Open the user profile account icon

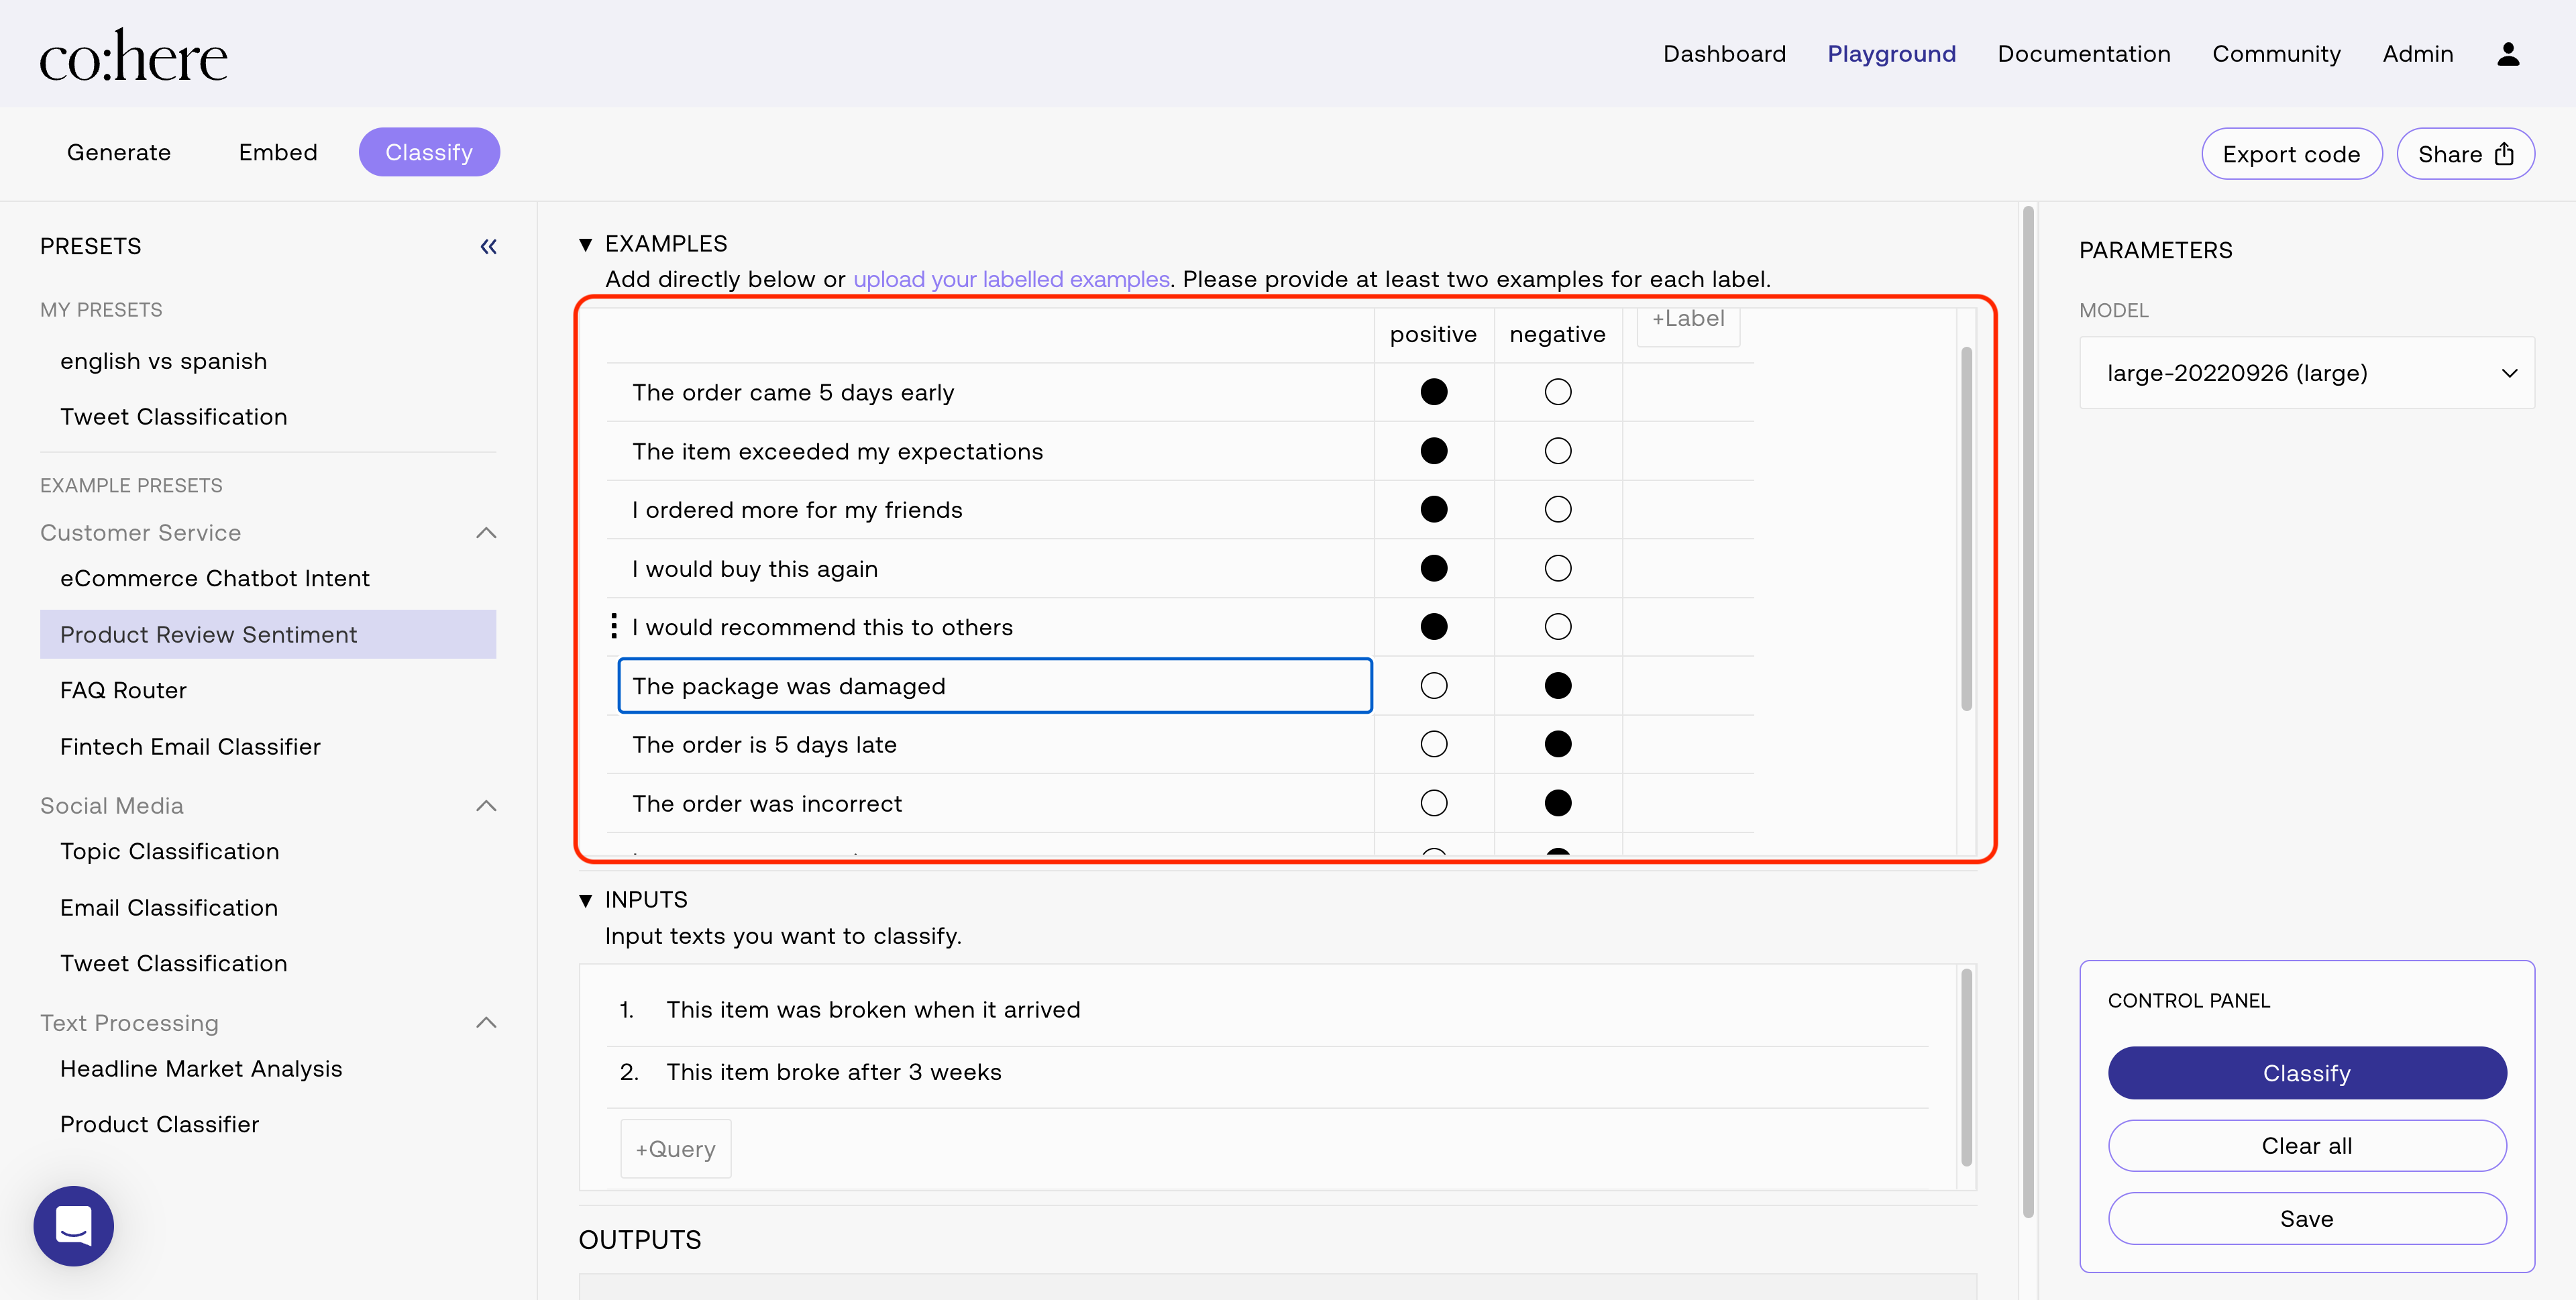[2507, 54]
